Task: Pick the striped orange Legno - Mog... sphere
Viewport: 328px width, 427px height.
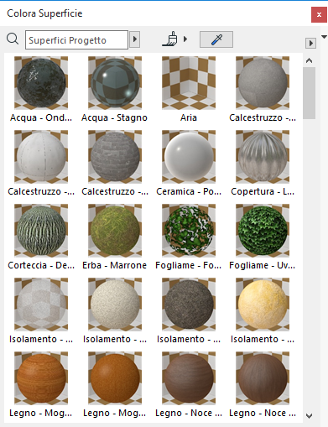Action: 41,378
